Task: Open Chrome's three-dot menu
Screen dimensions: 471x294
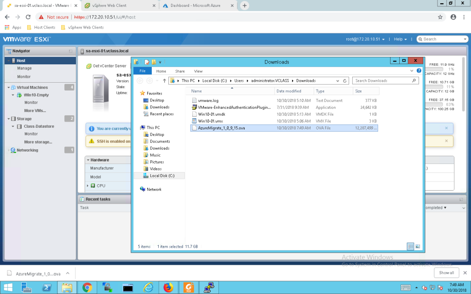Action: pyautogui.click(x=464, y=17)
